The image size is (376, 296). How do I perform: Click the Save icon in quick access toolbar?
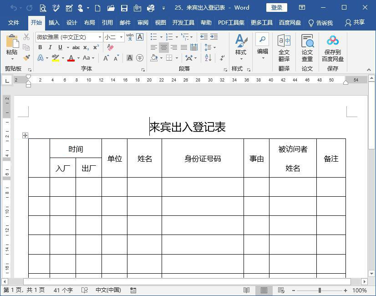(x=124, y=7)
